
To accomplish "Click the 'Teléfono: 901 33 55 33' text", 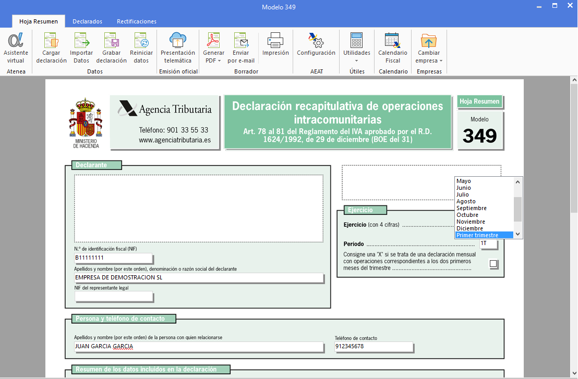I will click(174, 130).
